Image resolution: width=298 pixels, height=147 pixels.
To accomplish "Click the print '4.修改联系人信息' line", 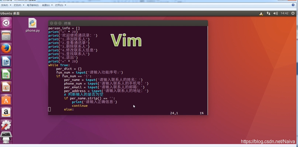I will coord(73,50).
